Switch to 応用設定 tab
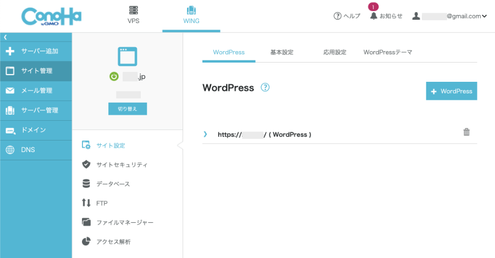 pyautogui.click(x=335, y=52)
